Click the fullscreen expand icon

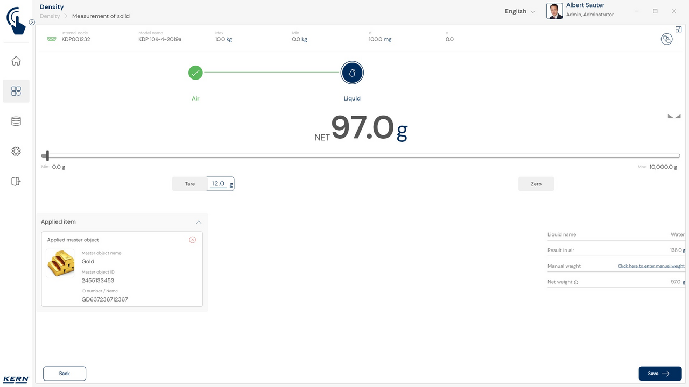point(679,30)
